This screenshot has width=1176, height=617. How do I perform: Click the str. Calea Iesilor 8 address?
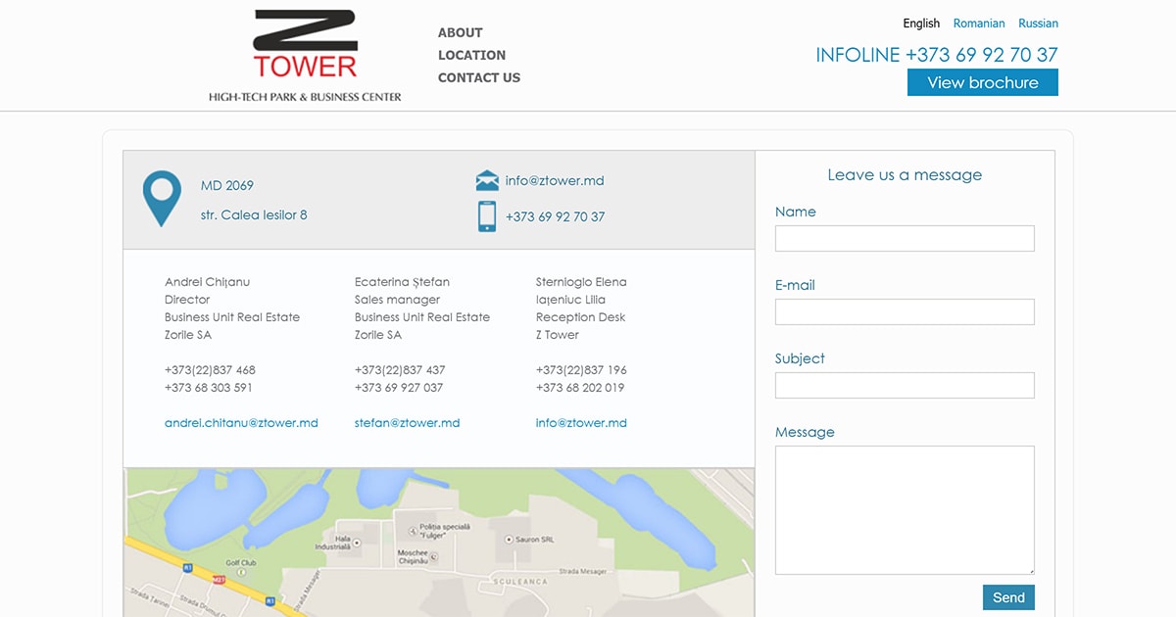(254, 214)
